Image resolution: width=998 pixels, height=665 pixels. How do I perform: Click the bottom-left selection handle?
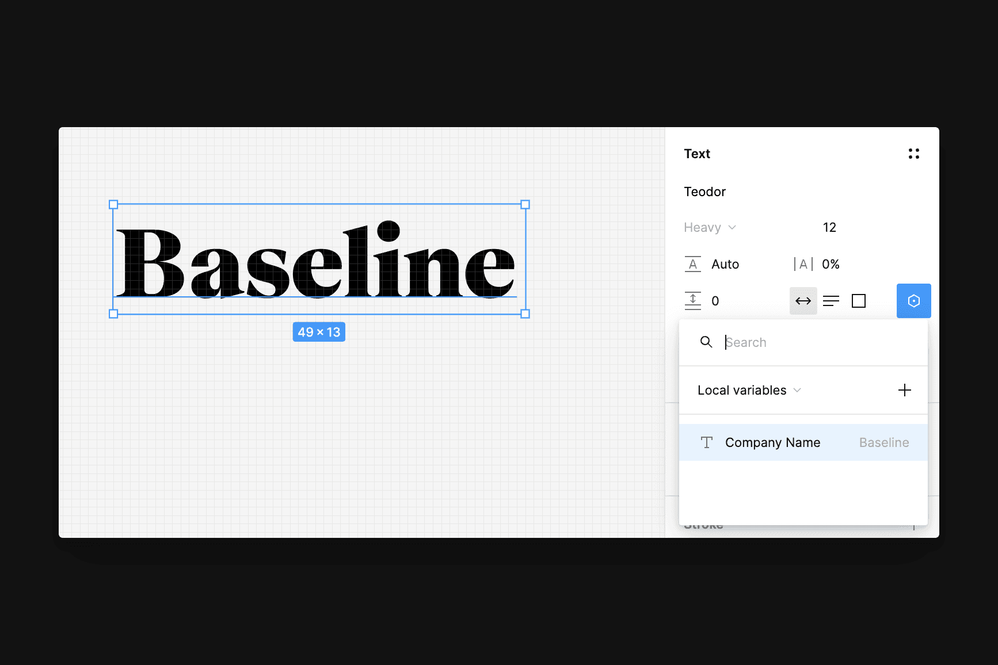pos(113,314)
